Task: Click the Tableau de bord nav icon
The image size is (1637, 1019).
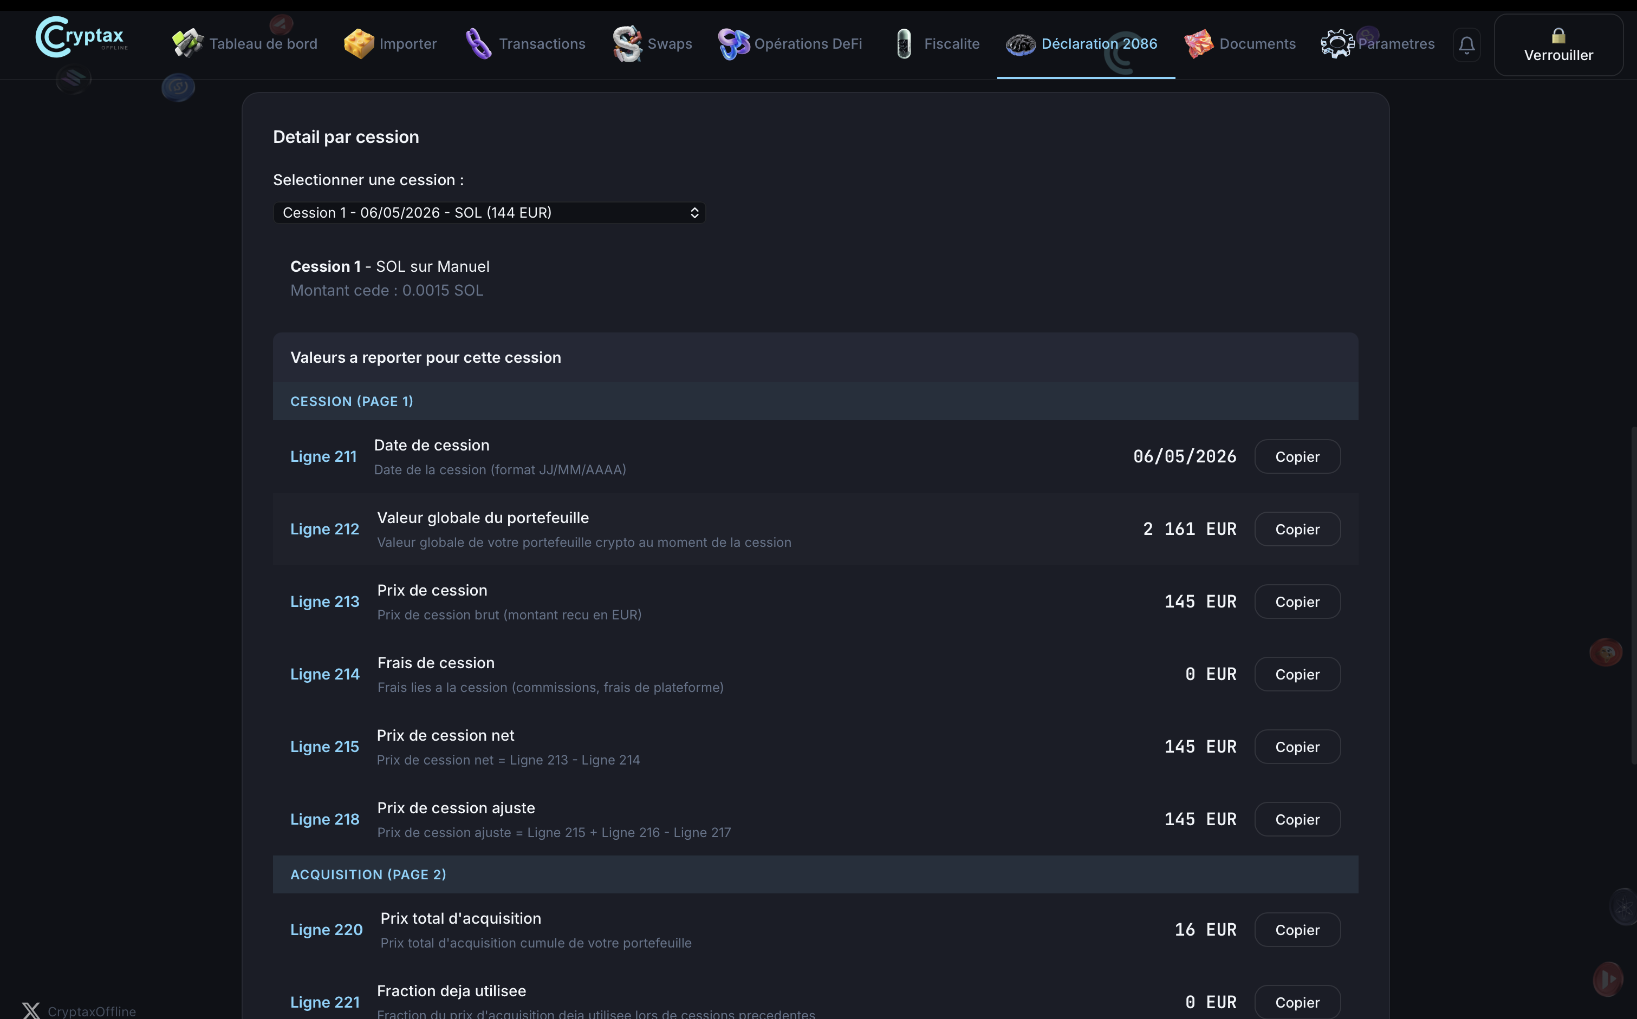Action: pos(187,44)
